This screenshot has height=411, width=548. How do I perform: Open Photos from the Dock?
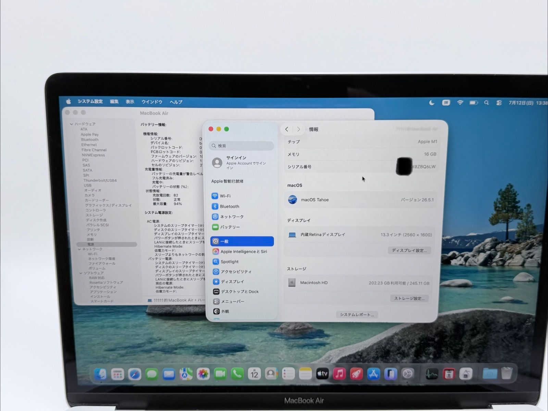203,374
